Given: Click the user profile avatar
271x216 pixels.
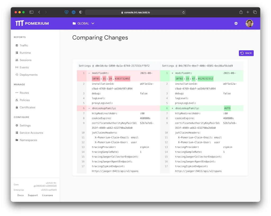Looking at the screenshot, I should (x=249, y=23).
